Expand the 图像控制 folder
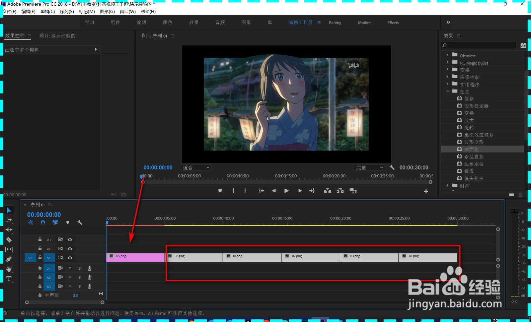 [x=447, y=76]
